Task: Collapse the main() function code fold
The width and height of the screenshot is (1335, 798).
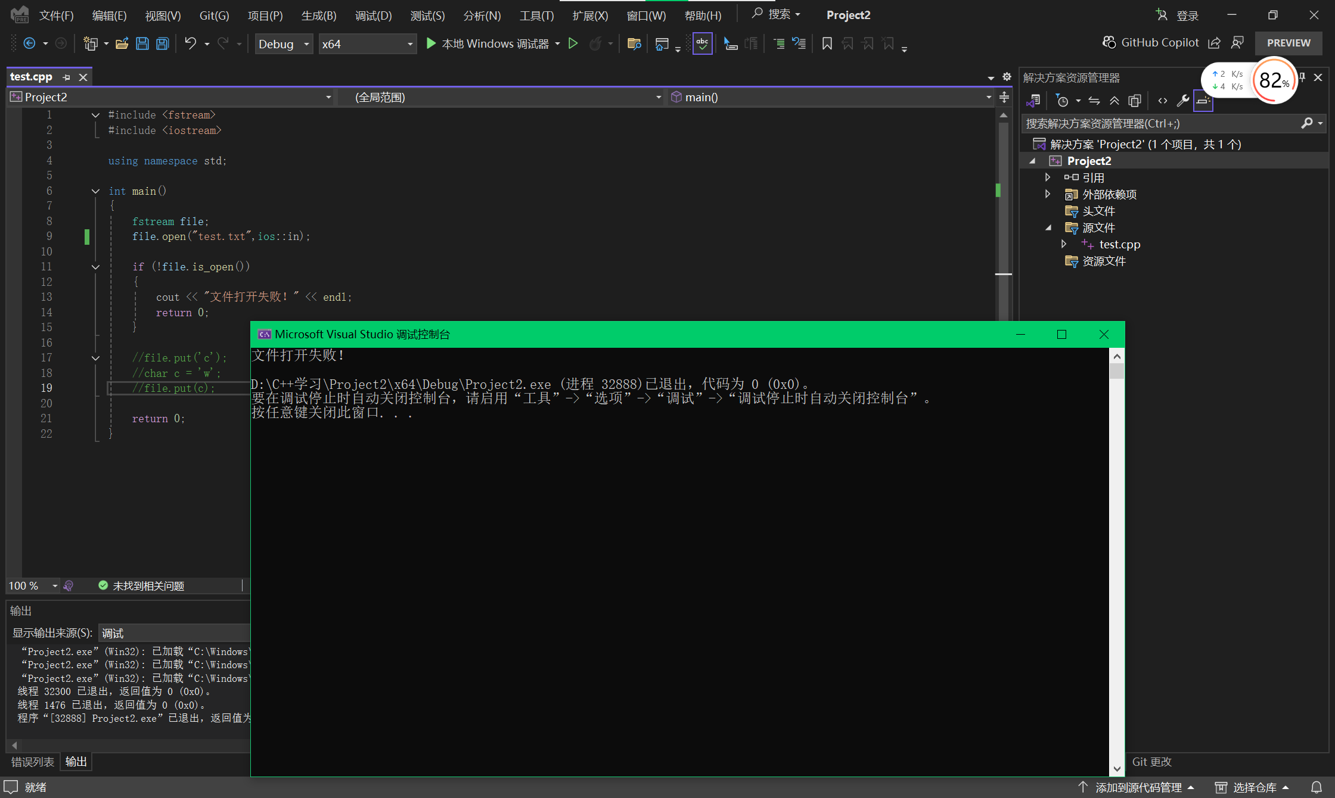Action: [95, 191]
